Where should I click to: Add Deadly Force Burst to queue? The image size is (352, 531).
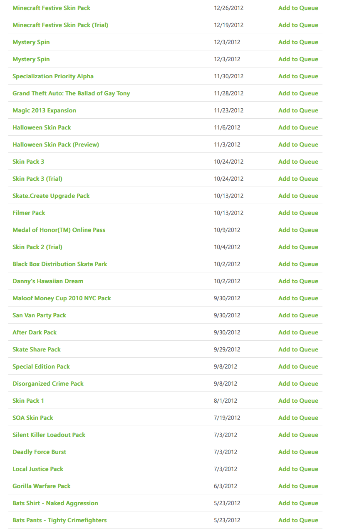[x=298, y=452]
